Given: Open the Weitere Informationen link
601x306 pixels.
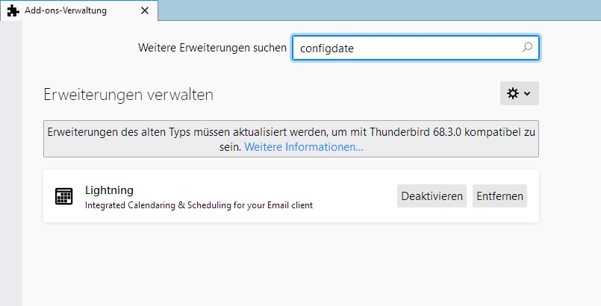Looking at the screenshot, I should [304, 147].
